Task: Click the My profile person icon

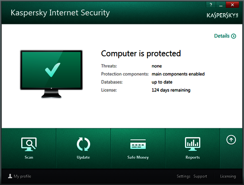Action: pos(10,176)
